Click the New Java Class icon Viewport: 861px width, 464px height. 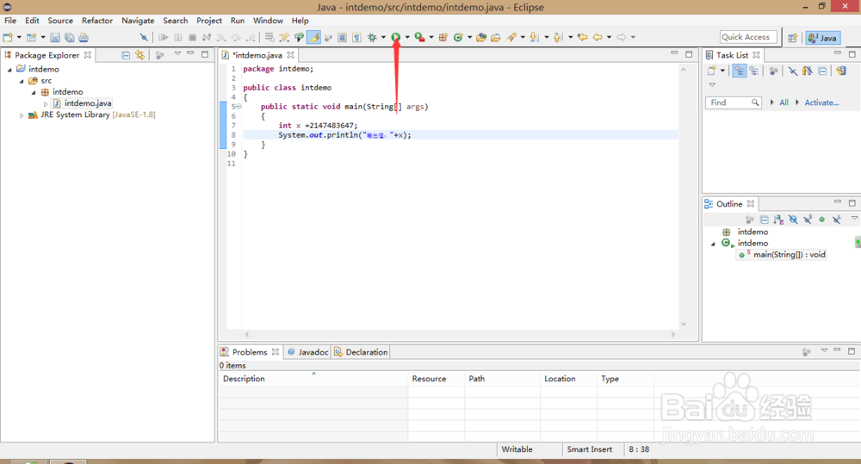(458, 37)
